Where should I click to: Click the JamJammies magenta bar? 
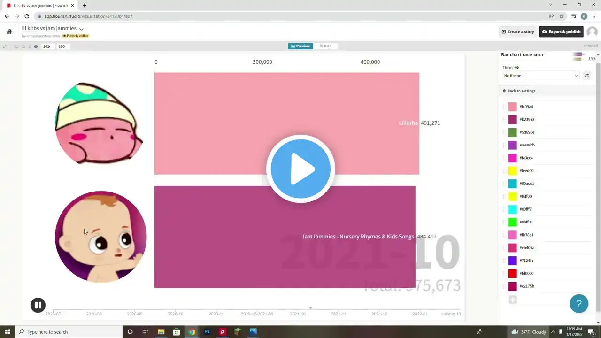pyautogui.click(x=285, y=237)
